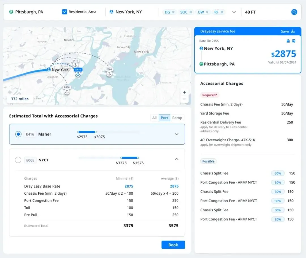This screenshot has width=306, height=258.
Task: Click the green Pittsburgh origin pin icon
Action: pos(11,12)
